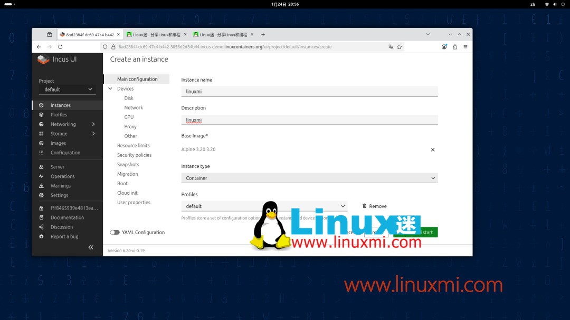
Task: Expand the Networking submenu arrow
Action: point(94,124)
